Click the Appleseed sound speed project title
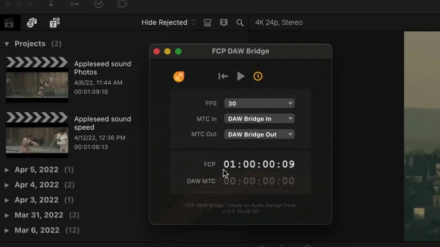Screen dimensions: 440x247 tap(102, 123)
